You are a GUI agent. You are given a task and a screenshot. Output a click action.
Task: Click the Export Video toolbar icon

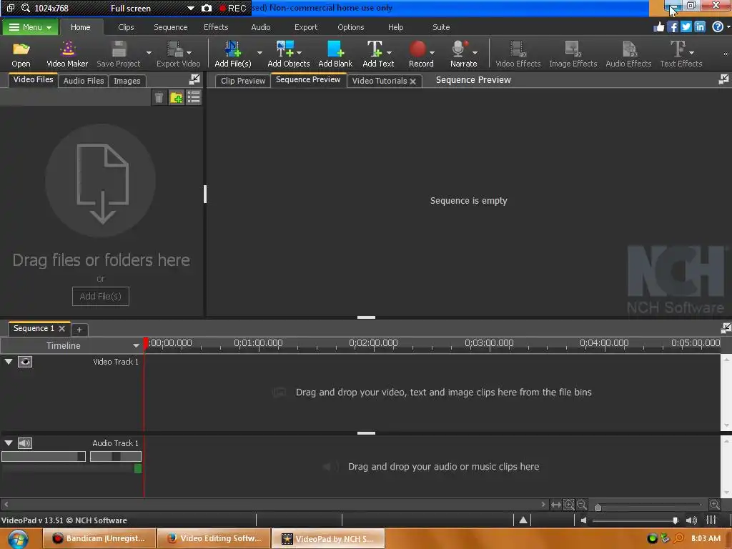tap(178, 54)
